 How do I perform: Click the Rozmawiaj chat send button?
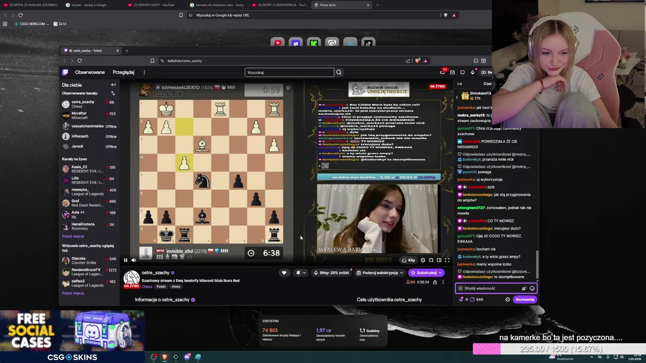524,299
